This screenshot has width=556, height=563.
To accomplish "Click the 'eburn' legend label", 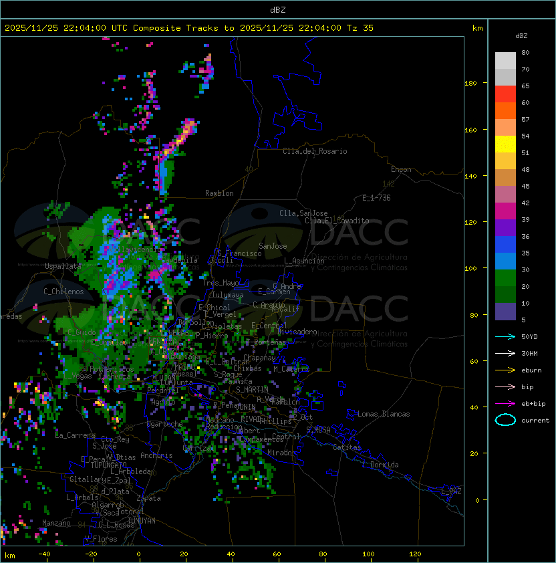I will [x=531, y=370].
